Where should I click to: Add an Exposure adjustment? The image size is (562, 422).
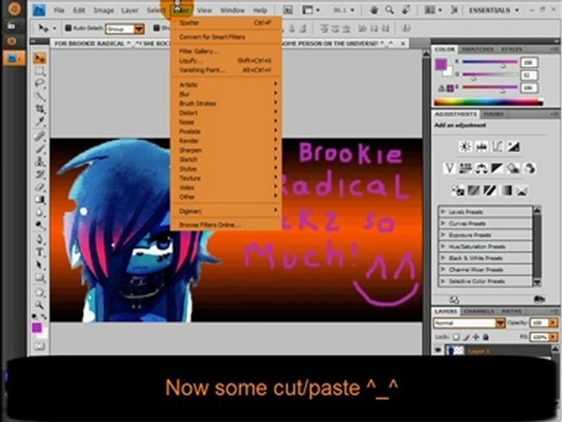(x=513, y=147)
